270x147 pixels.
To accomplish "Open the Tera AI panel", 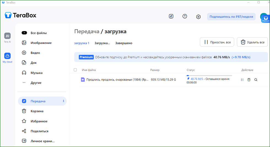I will 7,38.
